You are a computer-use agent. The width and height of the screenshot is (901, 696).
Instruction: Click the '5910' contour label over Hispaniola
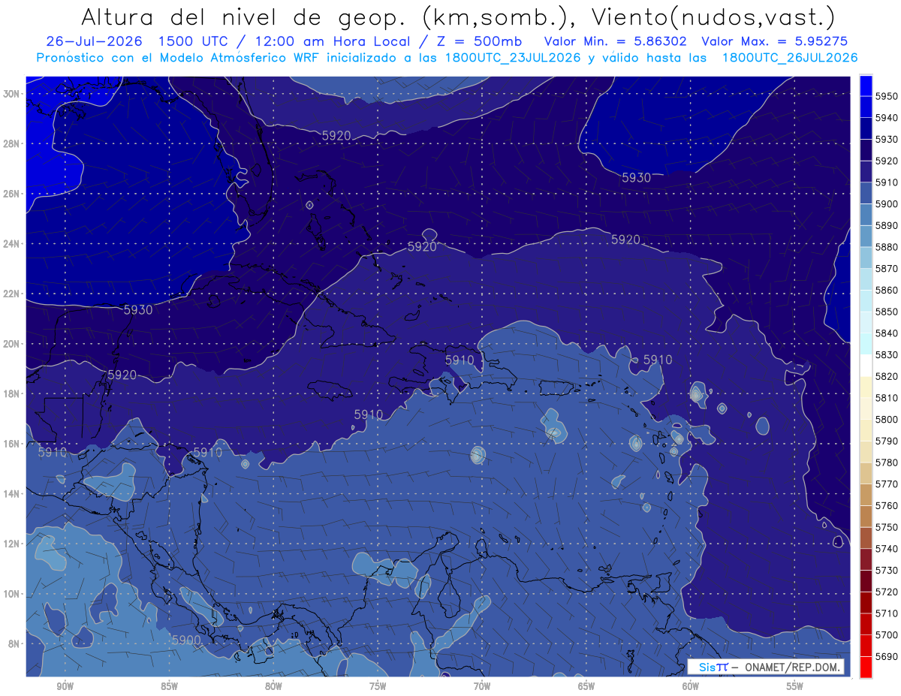(x=460, y=360)
